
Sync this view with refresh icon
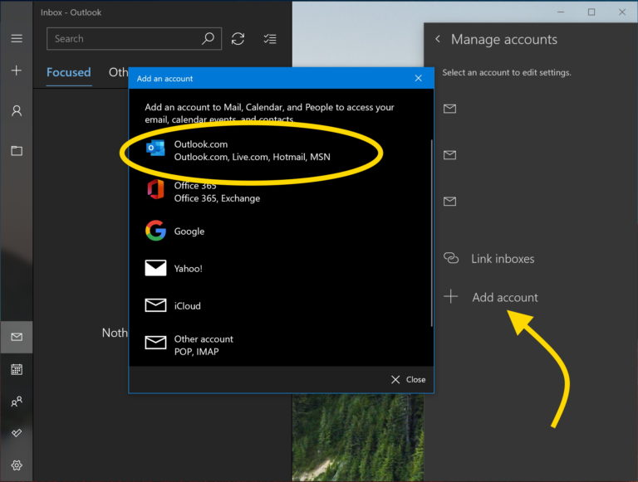click(x=238, y=39)
